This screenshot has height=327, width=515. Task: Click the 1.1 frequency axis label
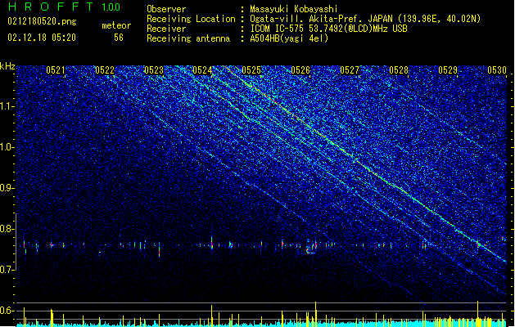coord(7,106)
